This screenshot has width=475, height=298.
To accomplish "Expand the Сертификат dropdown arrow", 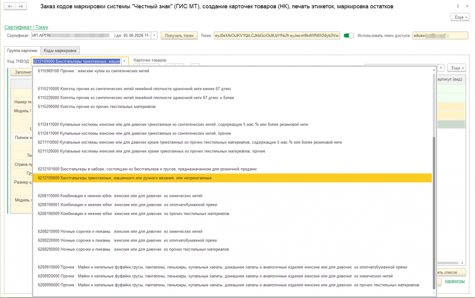I will pos(154,35).
